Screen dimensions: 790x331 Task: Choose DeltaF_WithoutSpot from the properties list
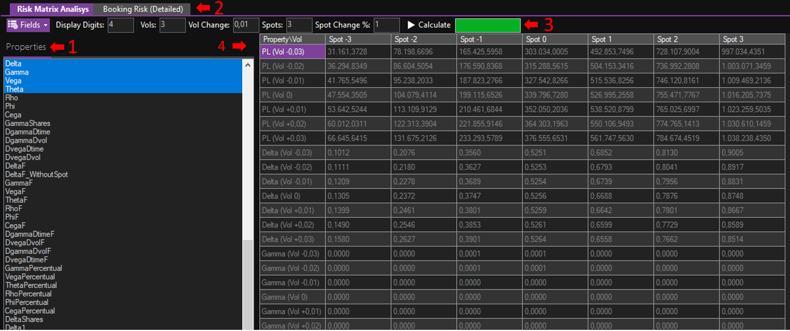pos(36,174)
